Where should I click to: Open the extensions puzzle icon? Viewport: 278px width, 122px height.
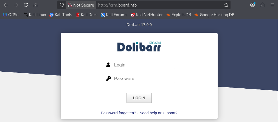262,5
